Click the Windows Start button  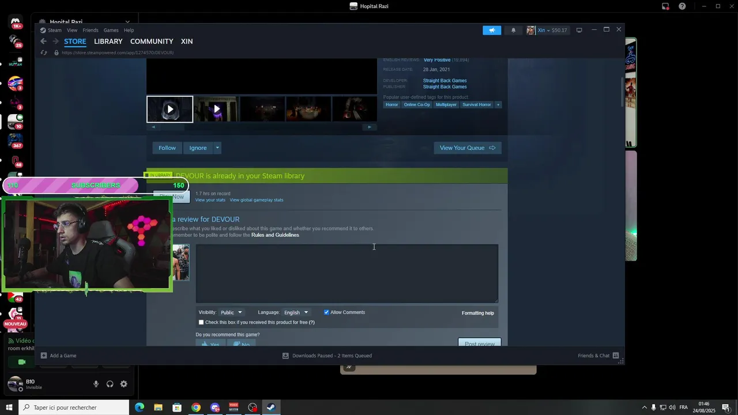pyautogui.click(x=9, y=408)
